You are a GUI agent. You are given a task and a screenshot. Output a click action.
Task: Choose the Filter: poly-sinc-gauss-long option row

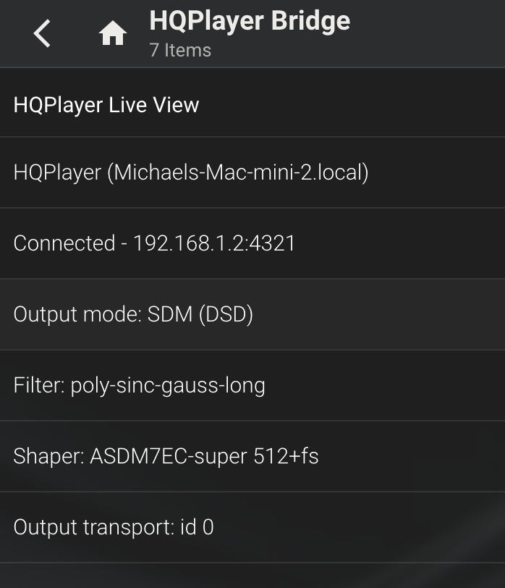click(x=252, y=385)
